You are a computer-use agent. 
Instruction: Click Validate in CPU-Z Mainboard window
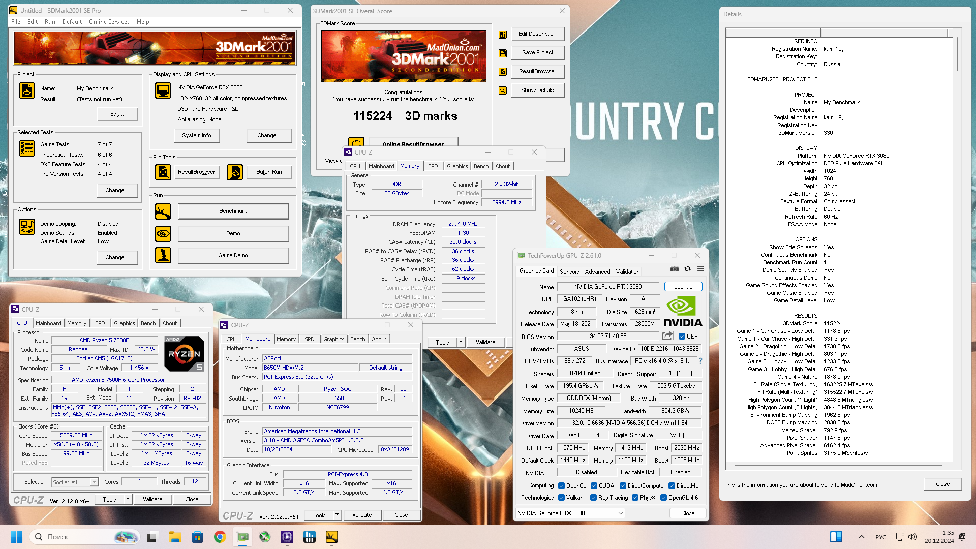(x=362, y=515)
